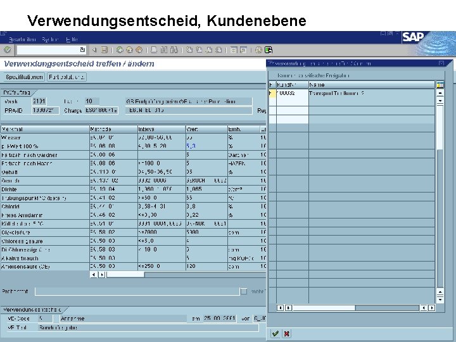Create a new session via toolbar icon
The image size is (456, 342).
coord(234,50)
